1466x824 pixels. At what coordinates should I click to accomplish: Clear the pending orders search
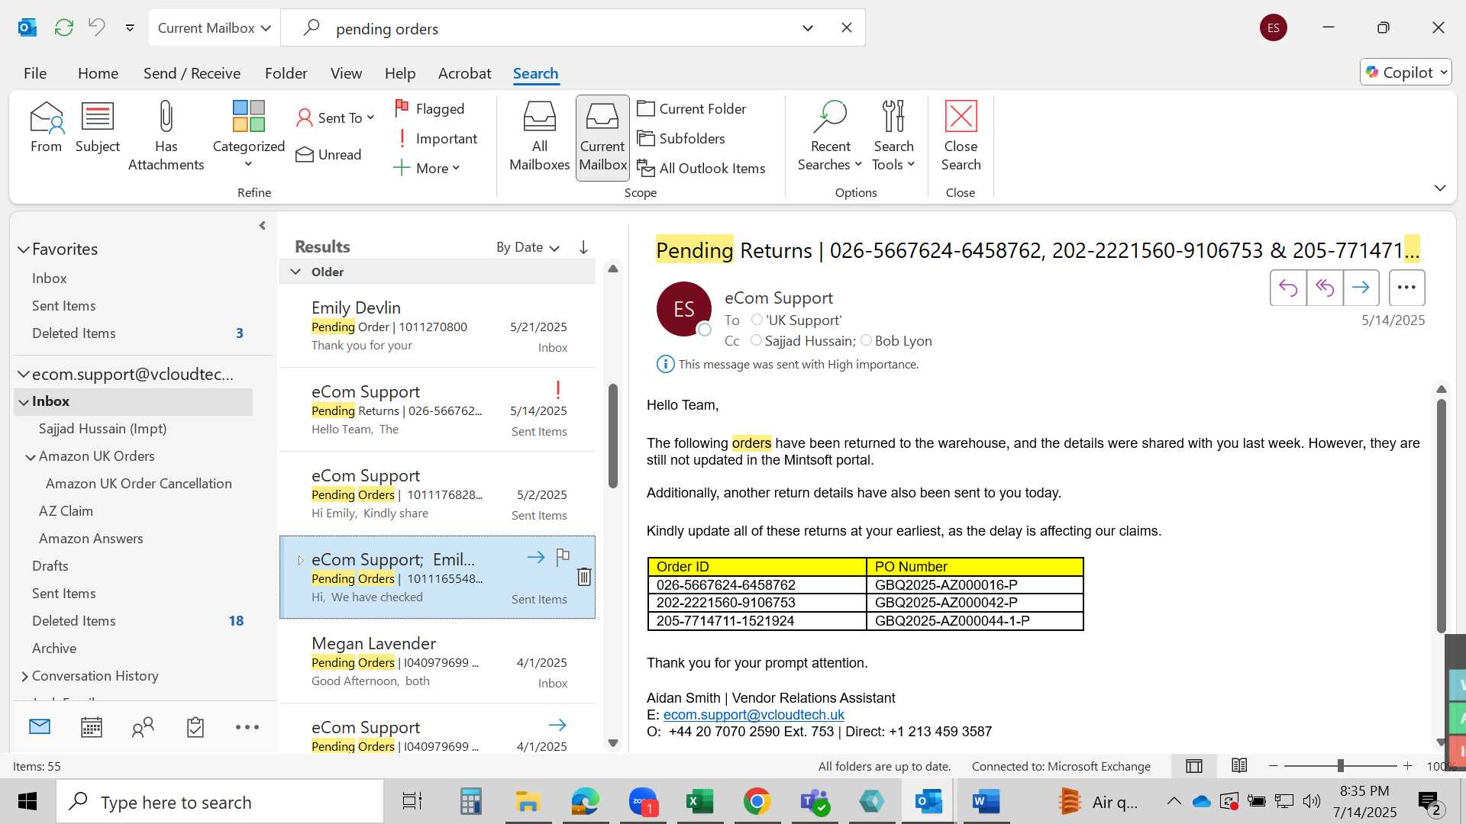point(847,28)
